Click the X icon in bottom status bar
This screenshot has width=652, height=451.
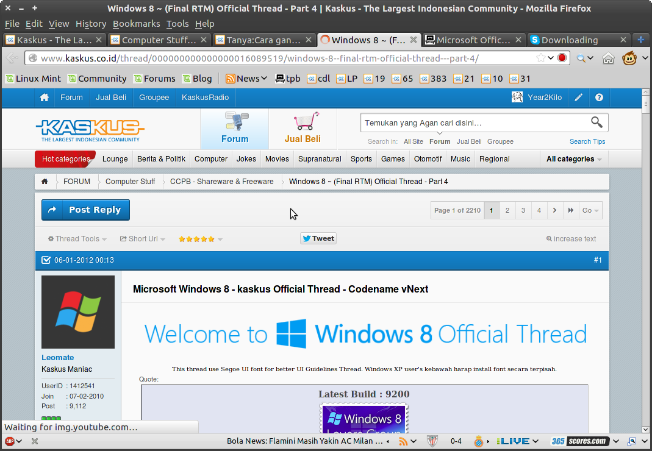[35, 441]
